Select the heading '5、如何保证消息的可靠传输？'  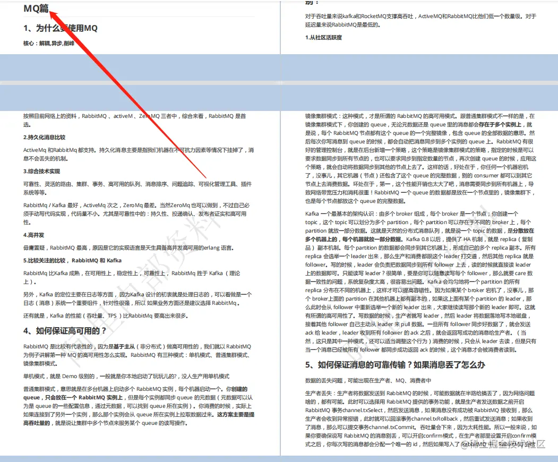click(395, 365)
